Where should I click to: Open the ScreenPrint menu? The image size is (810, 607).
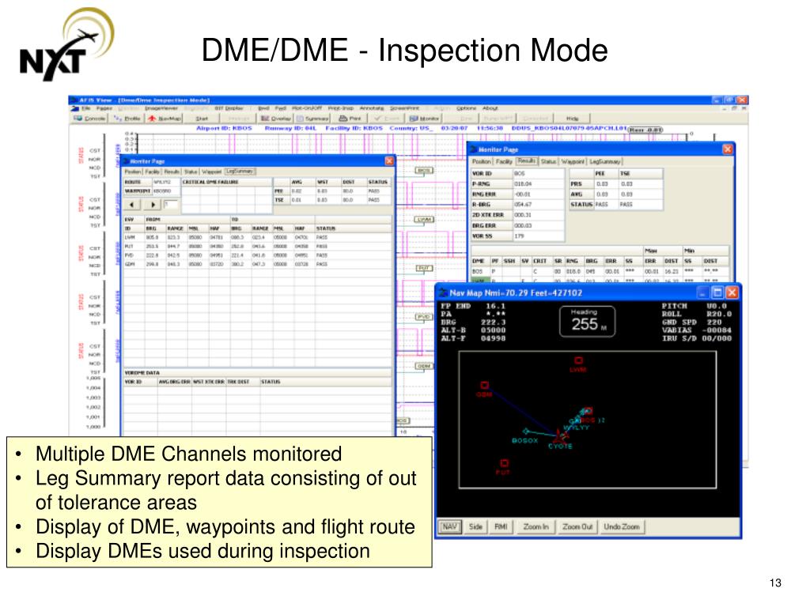pyautogui.click(x=404, y=108)
